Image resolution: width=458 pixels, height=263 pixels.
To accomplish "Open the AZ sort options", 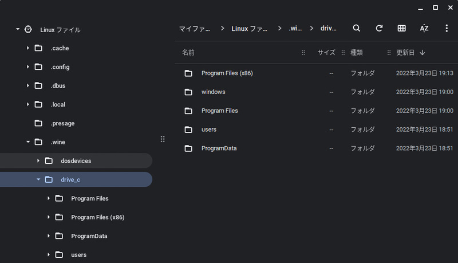I will (424, 28).
